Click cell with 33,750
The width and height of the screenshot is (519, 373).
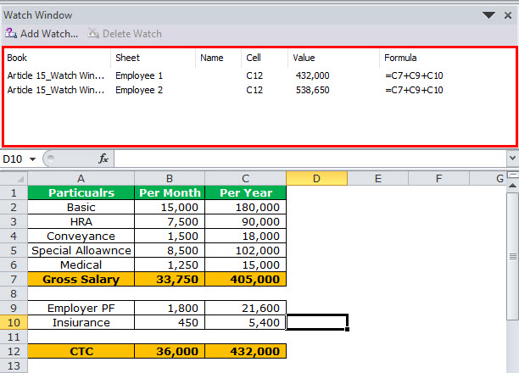click(170, 280)
